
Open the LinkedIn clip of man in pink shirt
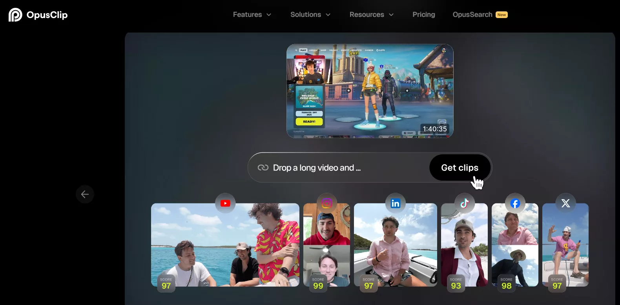click(x=396, y=245)
